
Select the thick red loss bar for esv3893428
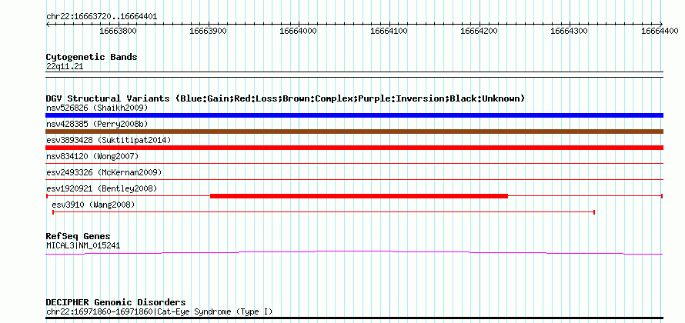click(x=354, y=148)
